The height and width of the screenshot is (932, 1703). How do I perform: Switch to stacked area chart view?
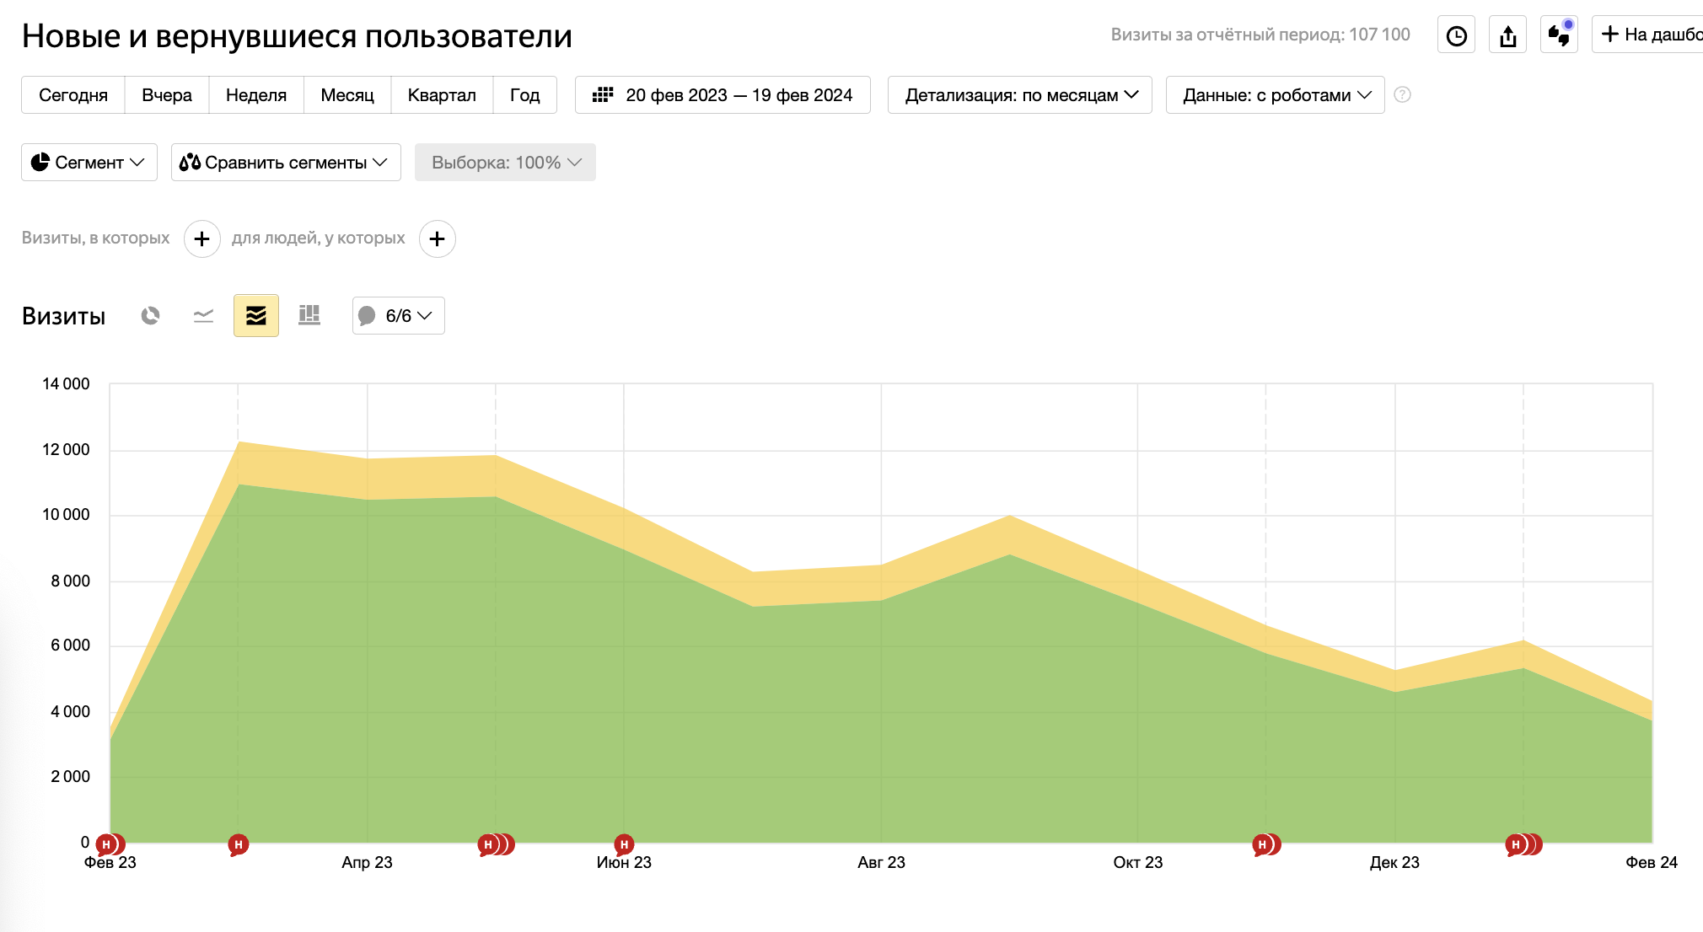point(256,316)
